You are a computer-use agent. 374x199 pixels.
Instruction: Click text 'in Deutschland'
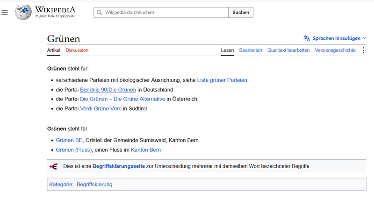click(x=155, y=90)
